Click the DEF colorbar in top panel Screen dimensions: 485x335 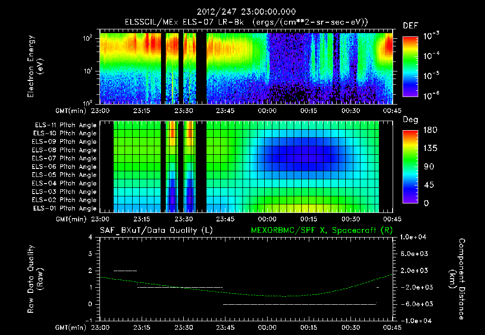click(410, 66)
